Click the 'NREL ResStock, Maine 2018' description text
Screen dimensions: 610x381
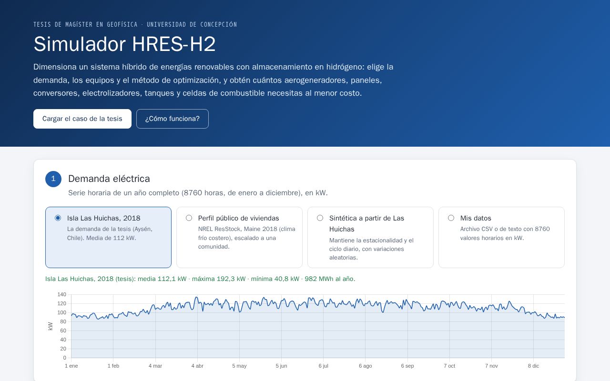pos(247,238)
